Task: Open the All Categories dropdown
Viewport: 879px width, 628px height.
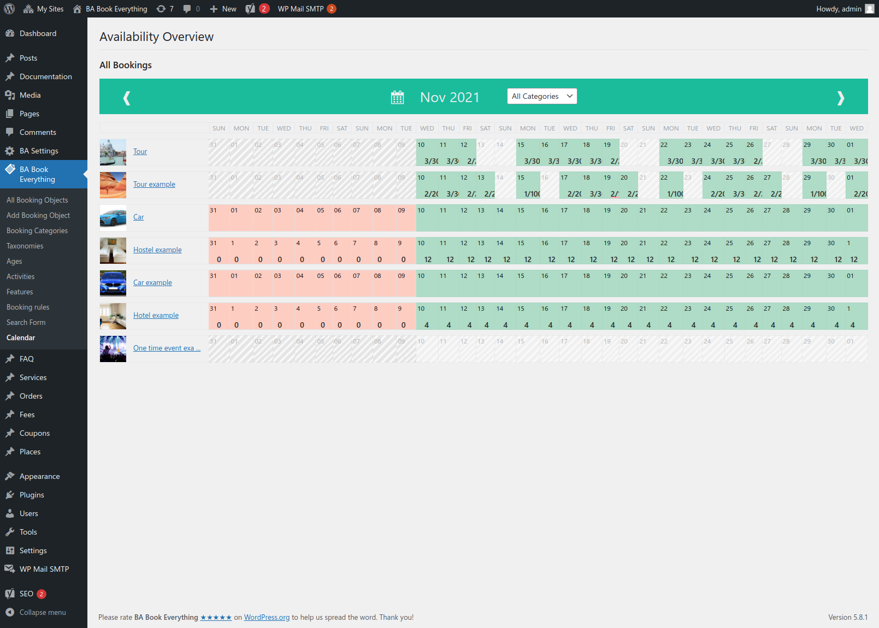Action: (542, 96)
